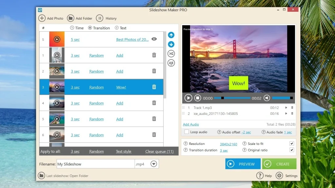Screen dimensions: 335x188
Task: Shuffle the slide order
Action: (x=171, y=54)
